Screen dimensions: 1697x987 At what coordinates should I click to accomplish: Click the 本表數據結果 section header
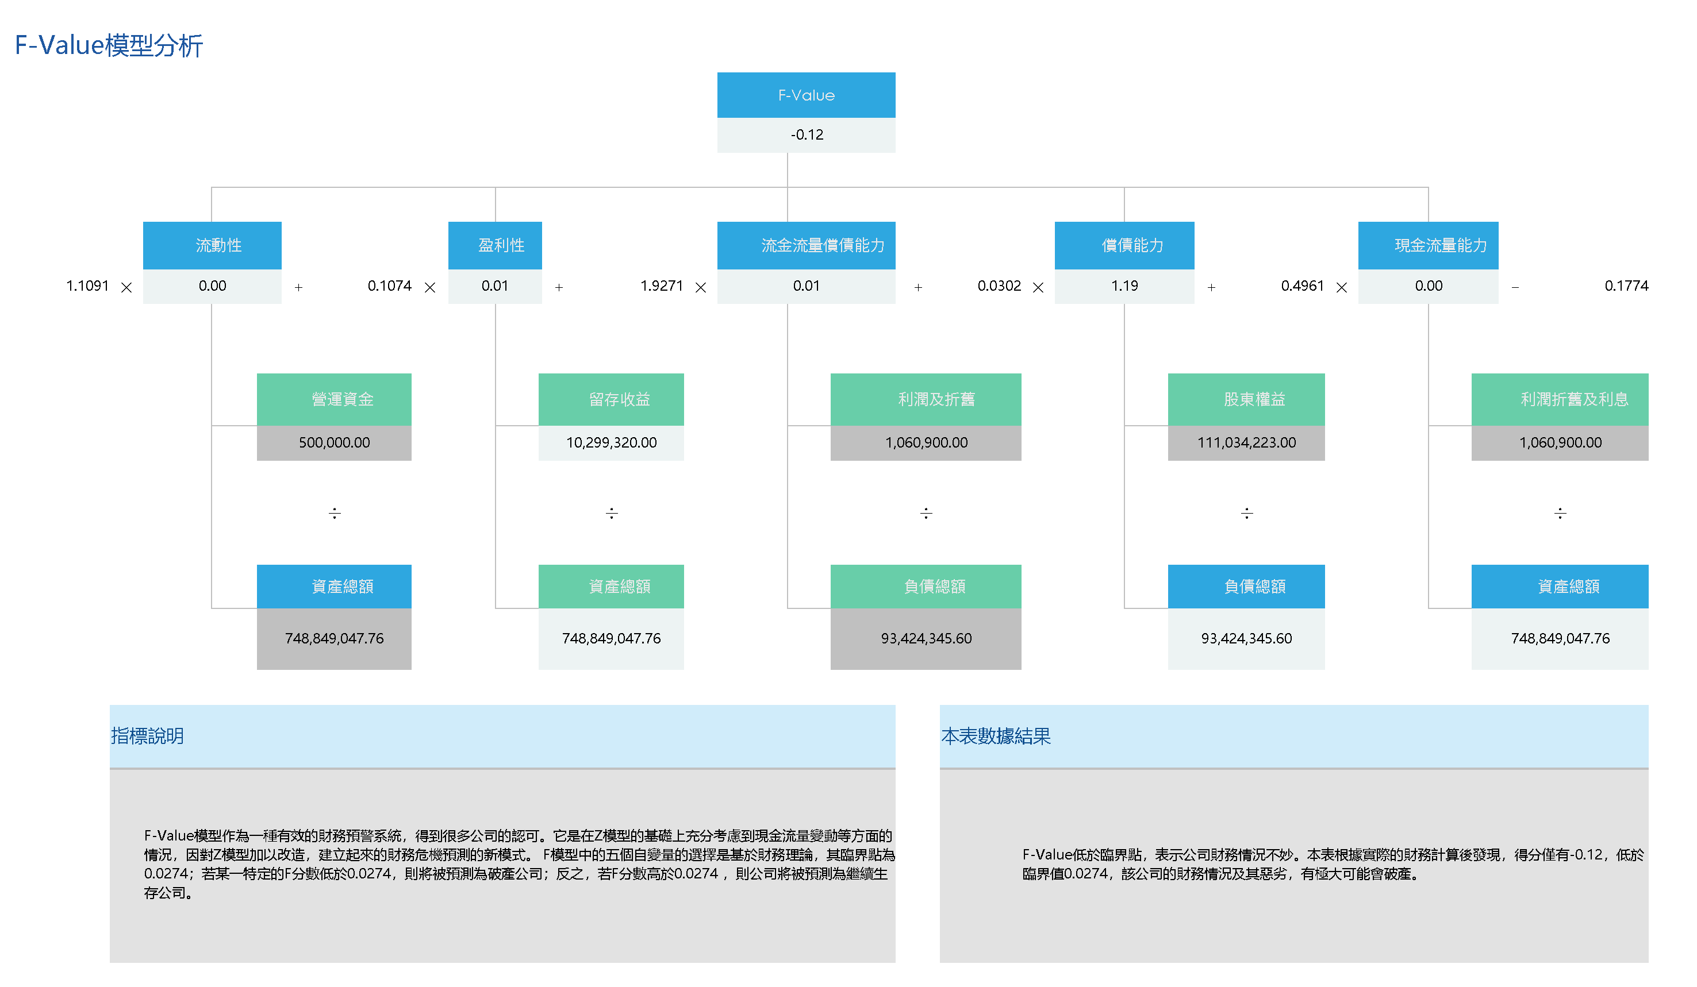(x=1294, y=736)
